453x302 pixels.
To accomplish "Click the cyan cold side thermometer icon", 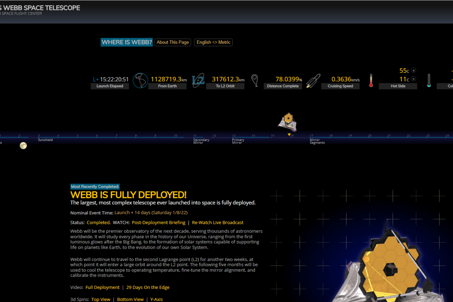I will [429, 81].
